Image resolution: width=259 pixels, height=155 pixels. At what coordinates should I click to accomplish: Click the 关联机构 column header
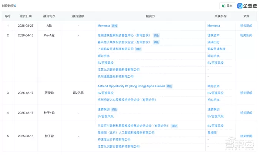click(x=221, y=16)
